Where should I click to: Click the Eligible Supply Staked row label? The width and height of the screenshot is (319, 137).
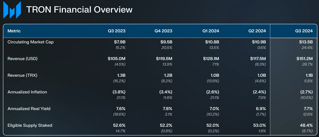[x=30, y=125]
